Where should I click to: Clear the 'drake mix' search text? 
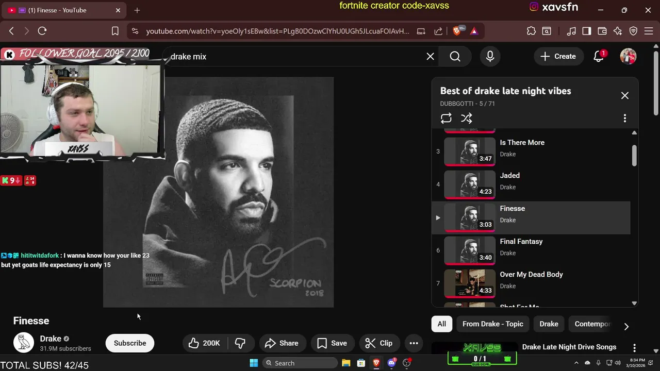[430, 56]
